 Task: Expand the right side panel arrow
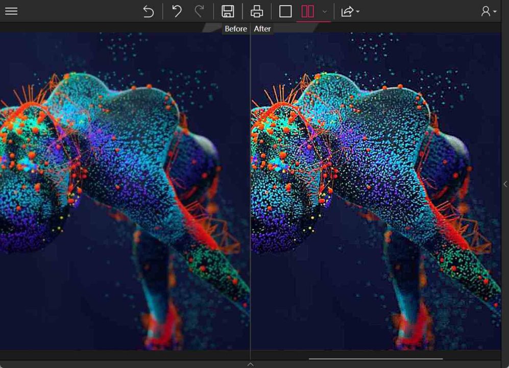[505, 184]
